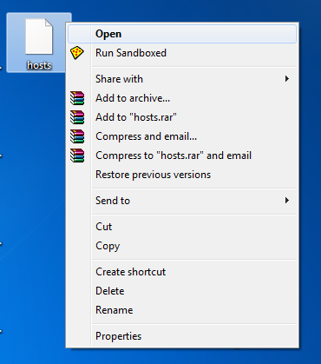Click WinRAR icon beside Compress and email...

(x=77, y=136)
